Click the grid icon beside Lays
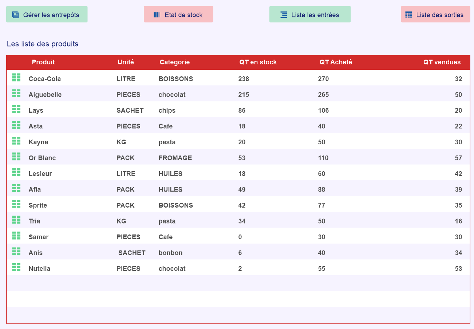Image resolution: width=474 pixels, height=329 pixels. click(x=16, y=109)
